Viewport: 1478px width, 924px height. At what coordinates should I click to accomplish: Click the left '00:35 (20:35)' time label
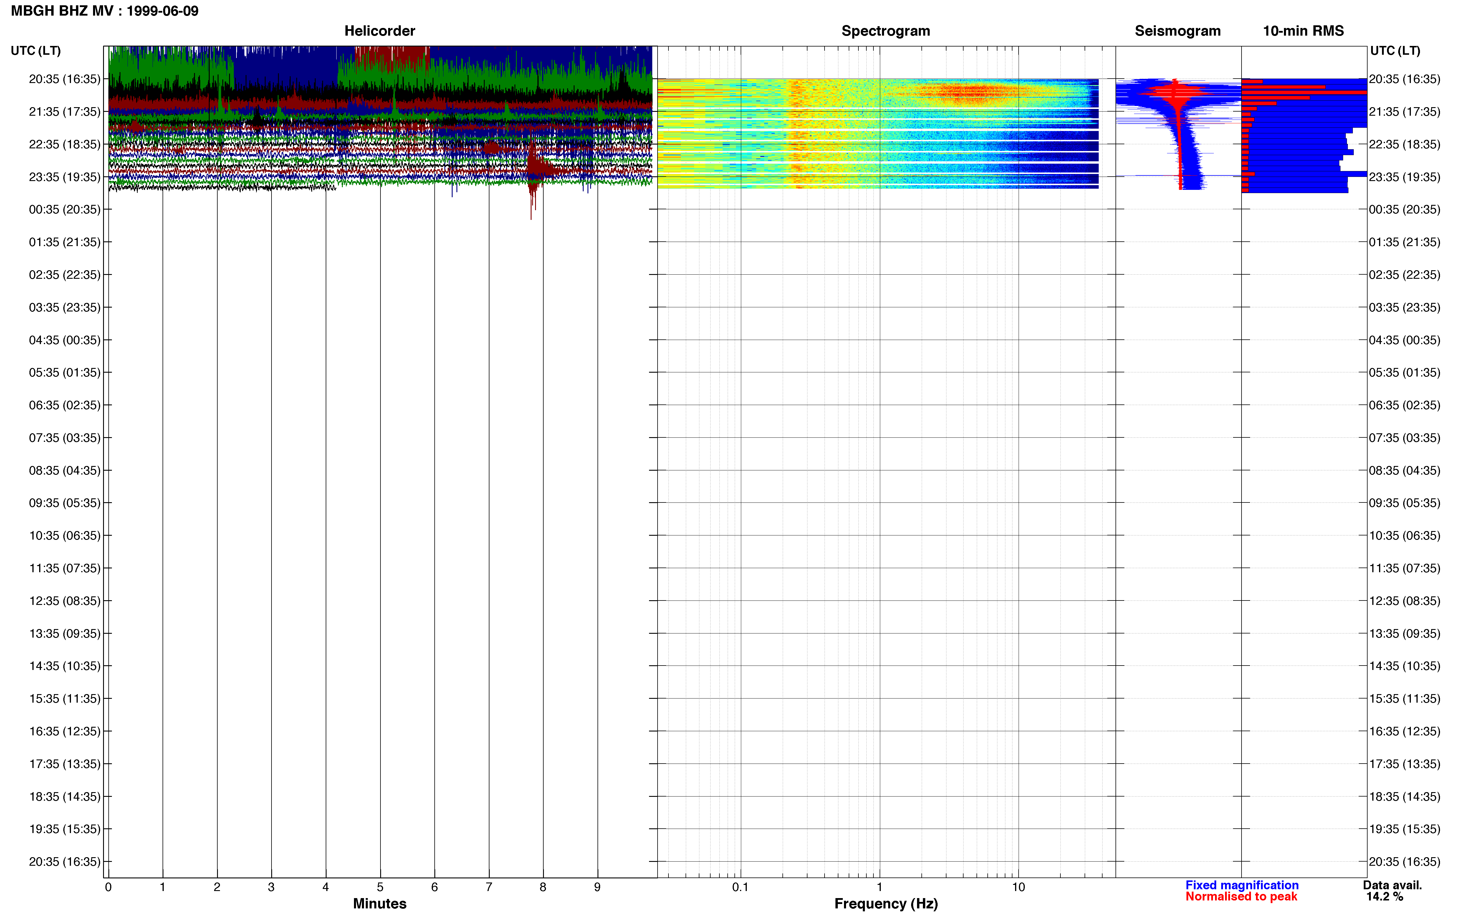click(x=65, y=210)
